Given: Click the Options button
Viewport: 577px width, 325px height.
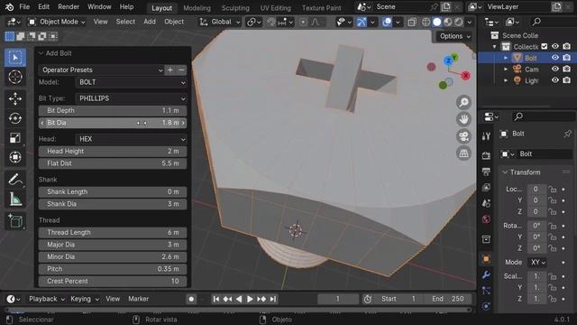Looking at the screenshot, I should [x=454, y=36].
